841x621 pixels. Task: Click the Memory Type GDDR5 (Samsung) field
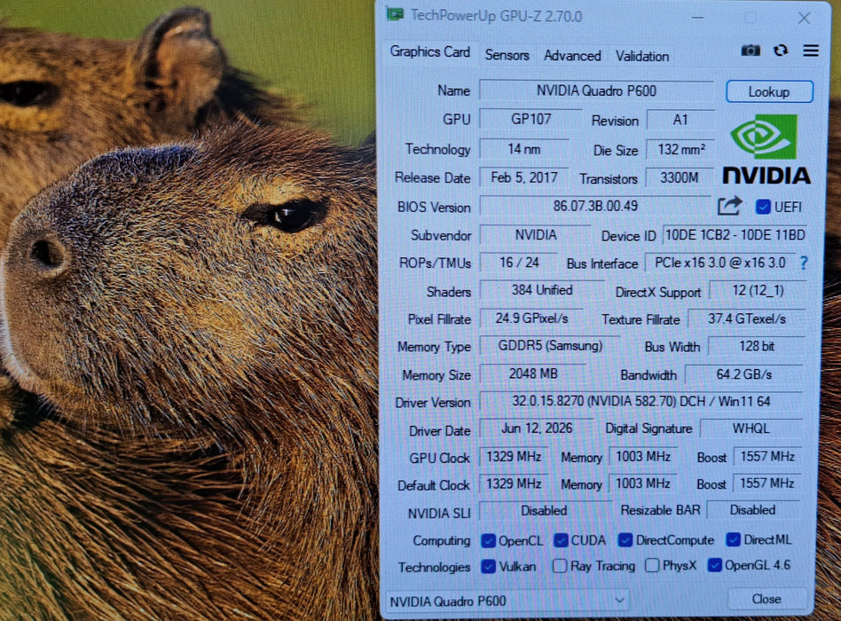tap(550, 345)
